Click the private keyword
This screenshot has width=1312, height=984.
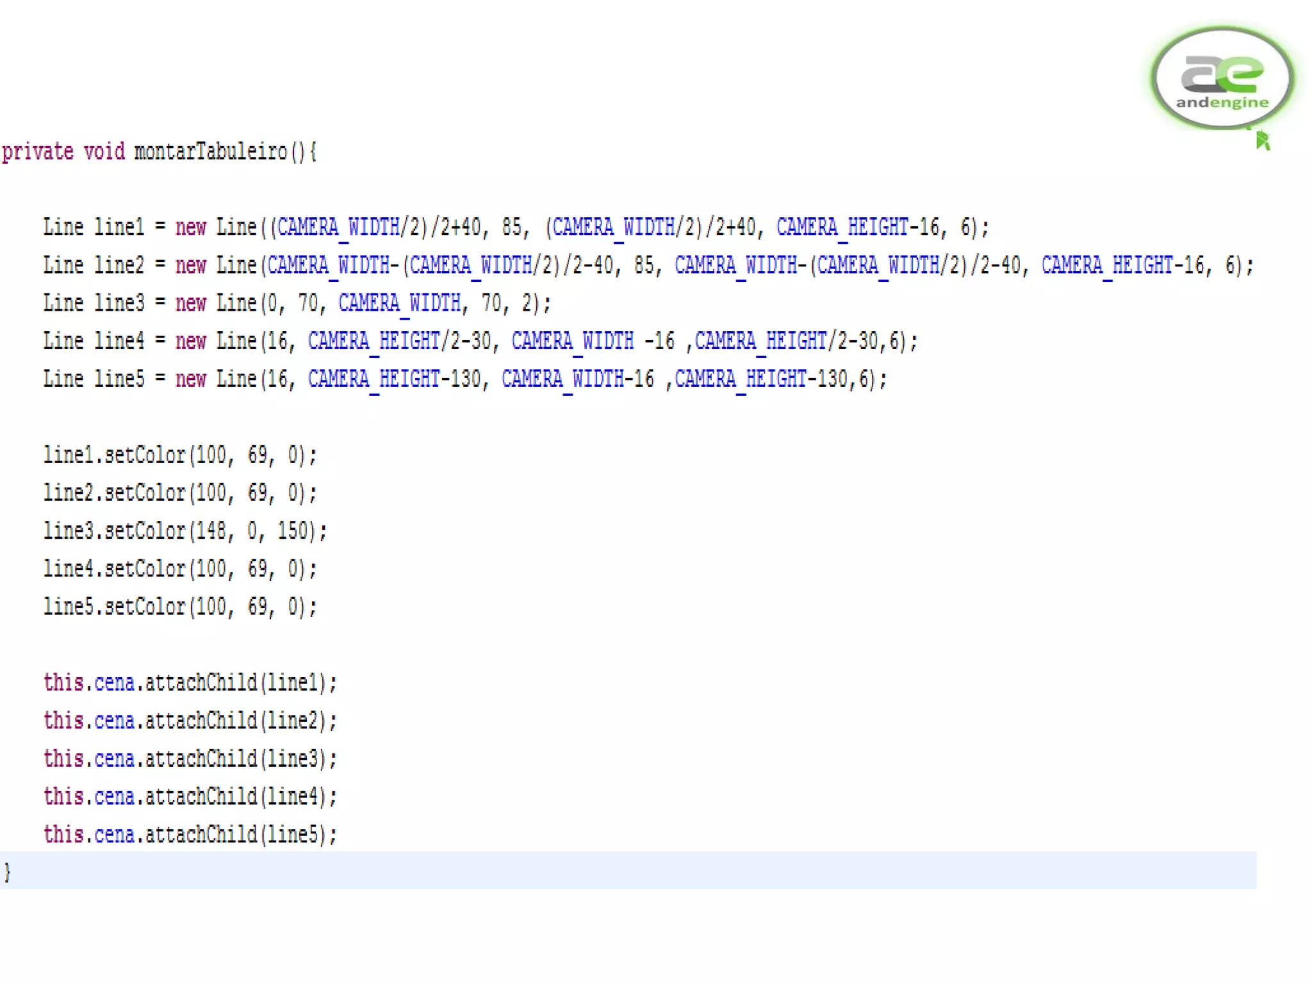tap(38, 152)
